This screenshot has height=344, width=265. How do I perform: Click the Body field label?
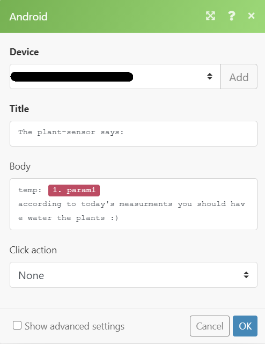click(20, 166)
